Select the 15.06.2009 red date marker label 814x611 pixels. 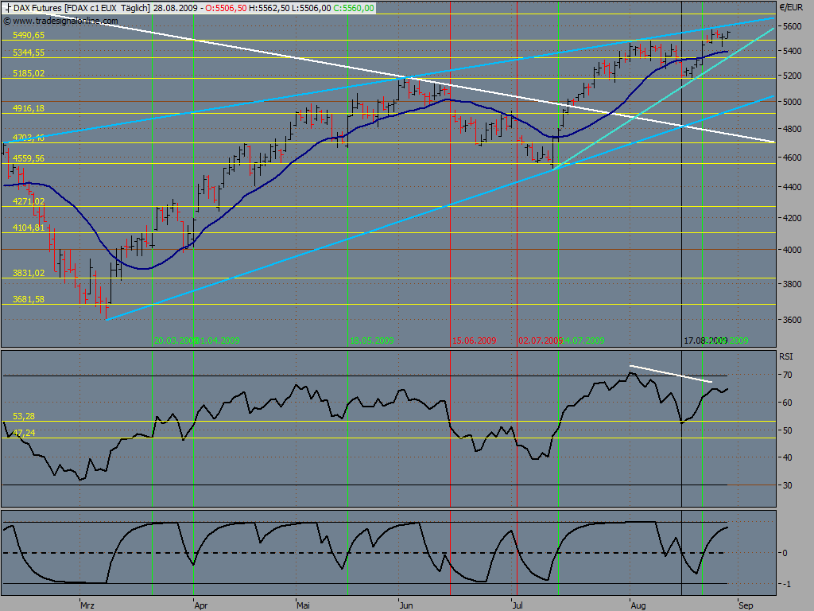[x=474, y=341]
